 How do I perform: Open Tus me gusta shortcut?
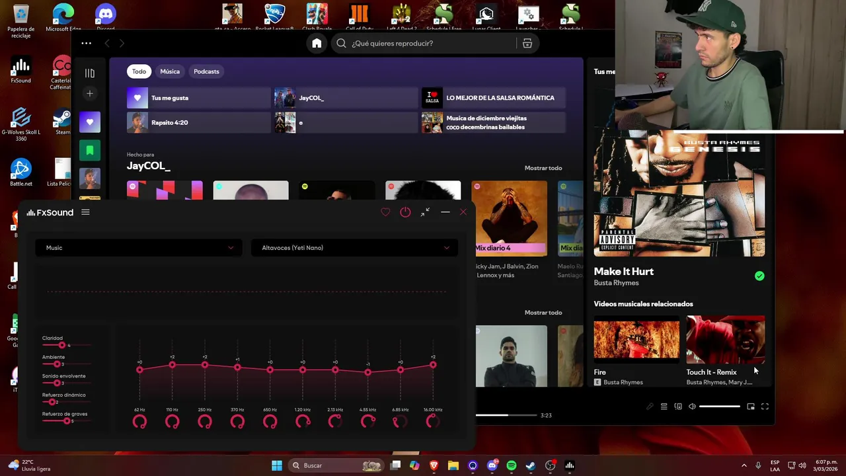[x=198, y=98]
